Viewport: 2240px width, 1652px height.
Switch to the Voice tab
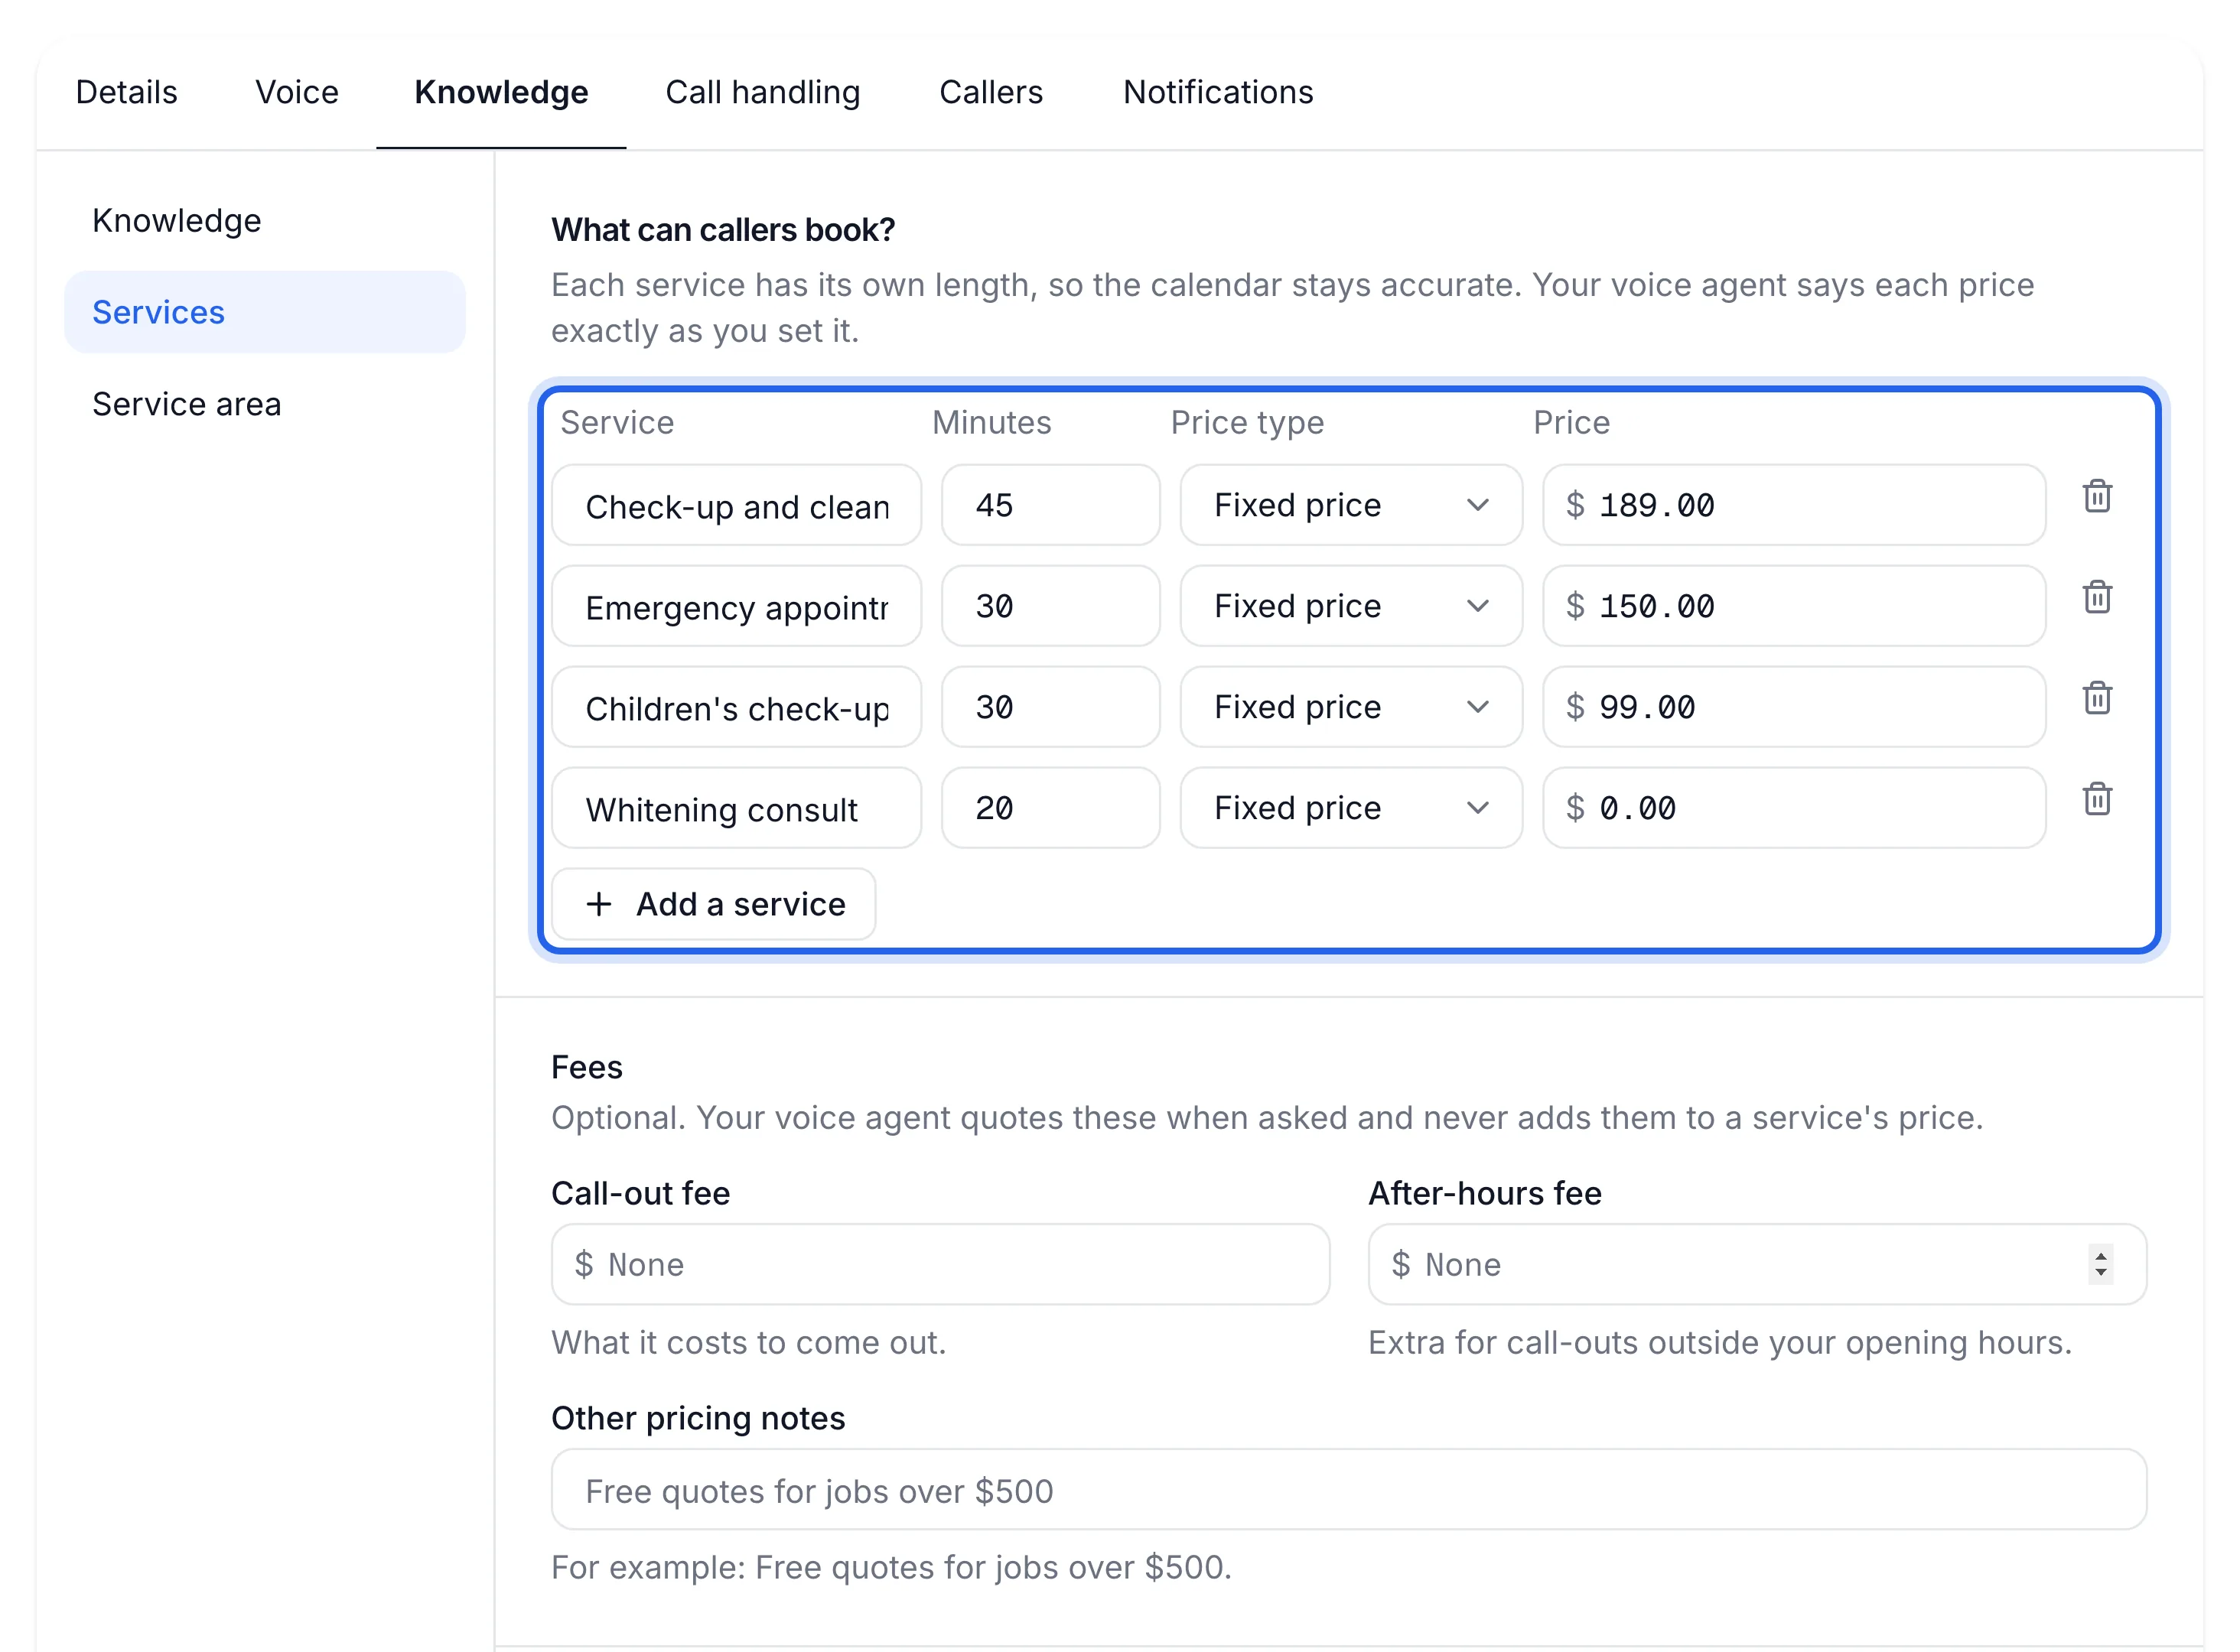[297, 92]
